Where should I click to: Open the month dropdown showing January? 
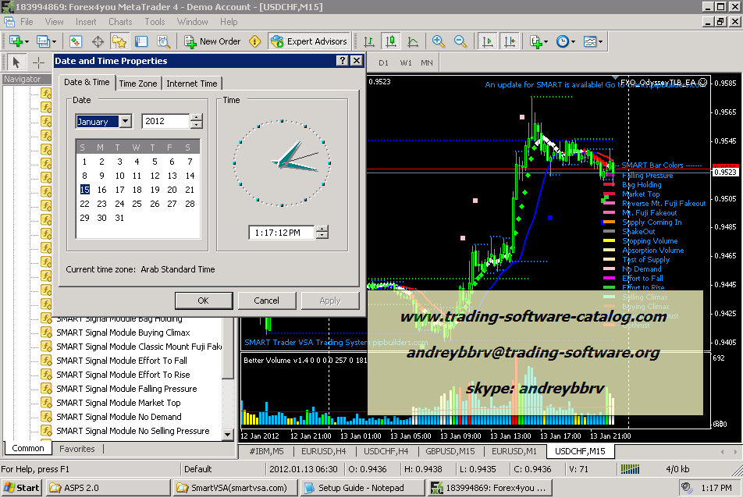125,122
